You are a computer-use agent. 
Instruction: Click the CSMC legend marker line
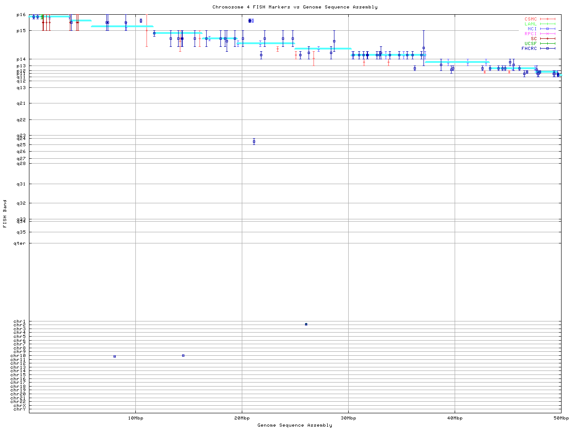[x=547, y=19]
